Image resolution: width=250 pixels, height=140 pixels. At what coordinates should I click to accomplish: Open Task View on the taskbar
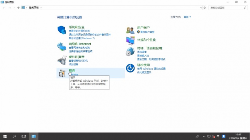tap(24, 136)
